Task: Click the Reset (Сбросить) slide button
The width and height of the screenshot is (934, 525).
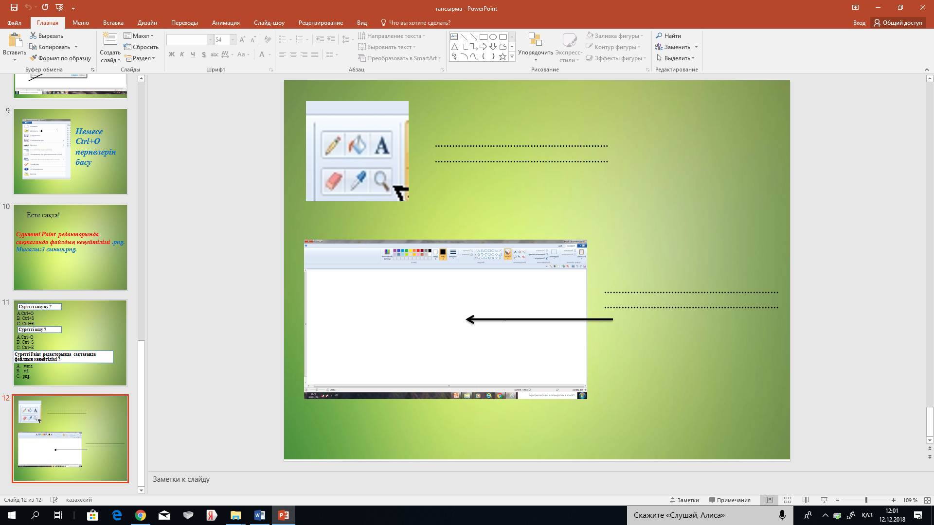Action: pyautogui.click(x=141, y=47)
